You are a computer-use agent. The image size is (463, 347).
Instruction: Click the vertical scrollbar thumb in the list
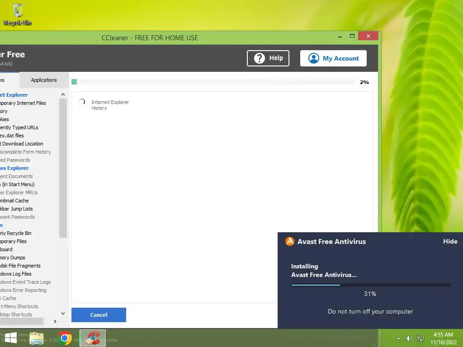(x=63, y=168)
